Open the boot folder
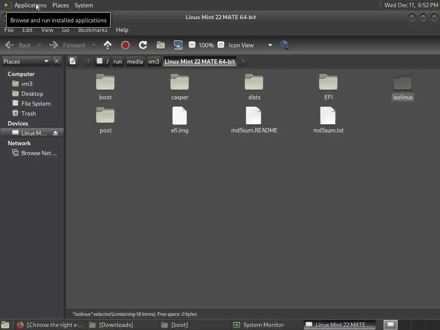 point(105,87)
